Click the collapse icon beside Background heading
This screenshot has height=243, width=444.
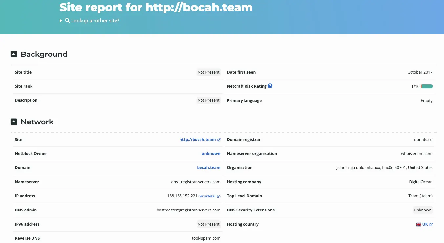click(x=13, y=54)
